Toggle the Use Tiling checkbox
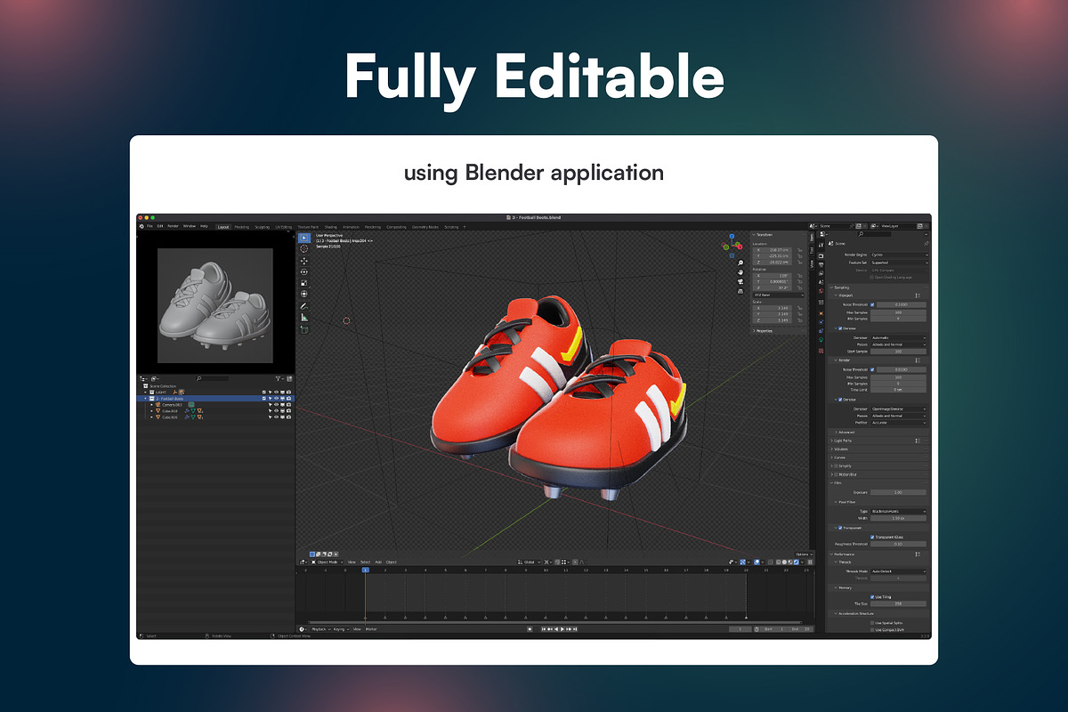 point(872,597)
